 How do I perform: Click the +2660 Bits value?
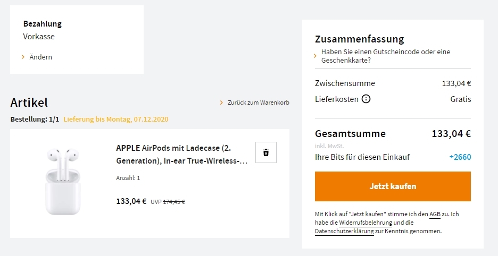460,157
